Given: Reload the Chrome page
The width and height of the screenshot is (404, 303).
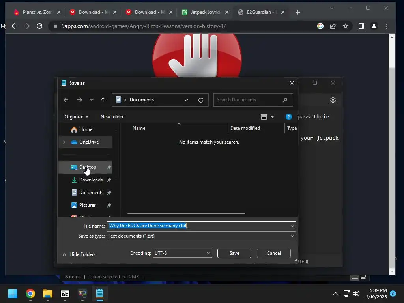Looking at the screenshot, I should tap(39, 26).
